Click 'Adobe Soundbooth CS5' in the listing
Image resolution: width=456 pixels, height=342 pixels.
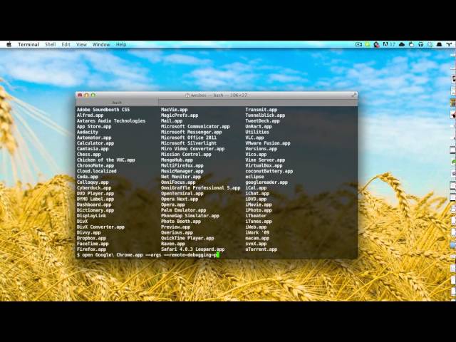point(103,110)
